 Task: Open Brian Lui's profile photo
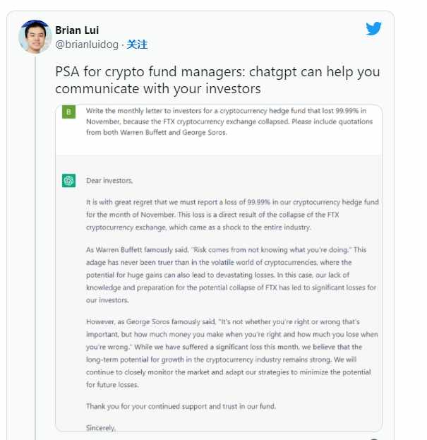pyautogui.click(x=35, y=37)
